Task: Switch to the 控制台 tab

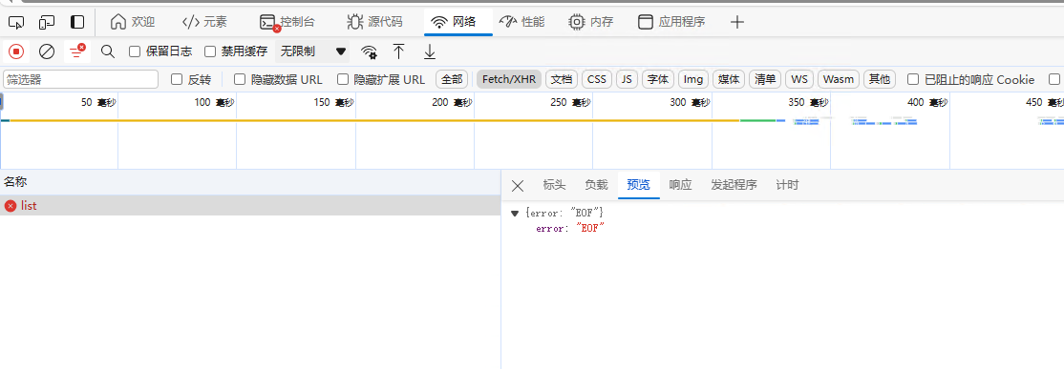Action: point(287,22)
